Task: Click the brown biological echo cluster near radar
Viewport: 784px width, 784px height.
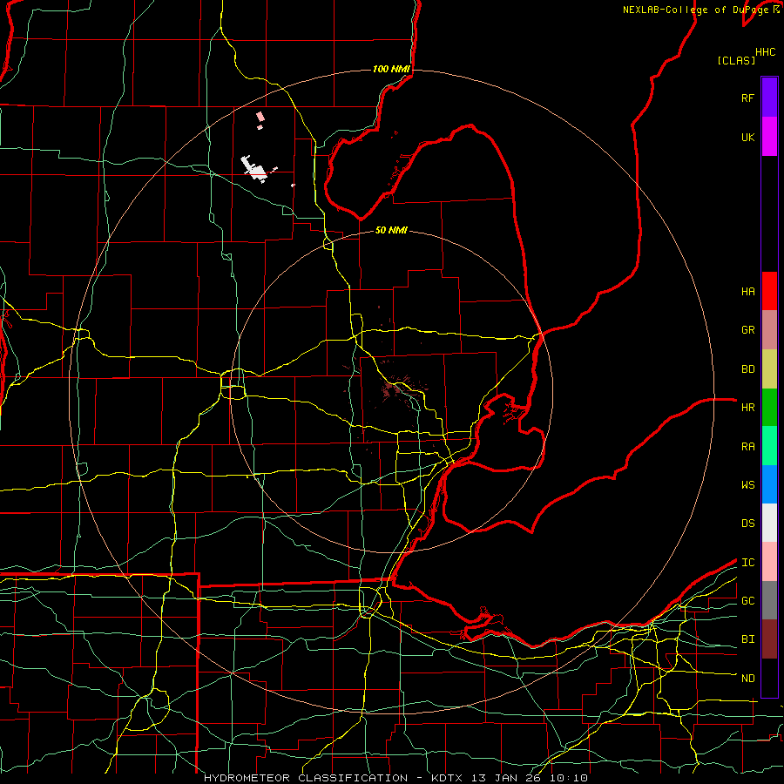Action: pos(392,388)
